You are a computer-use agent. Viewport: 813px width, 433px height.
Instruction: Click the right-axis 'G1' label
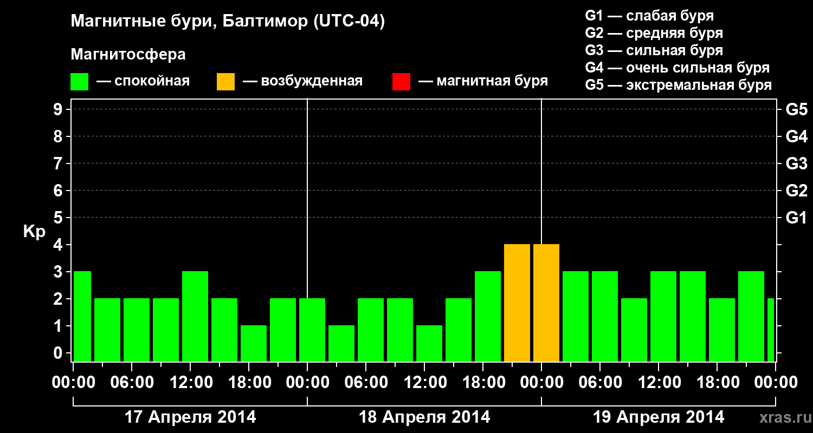[796, 218]
